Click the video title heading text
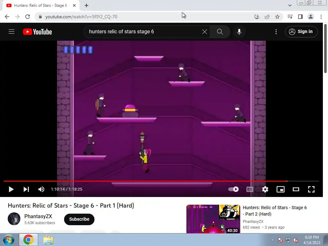This screenshot has width=328, height=246. coord(71,206)
